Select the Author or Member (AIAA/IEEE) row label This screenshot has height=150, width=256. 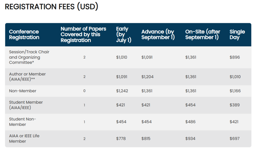[x=27, y=77]
